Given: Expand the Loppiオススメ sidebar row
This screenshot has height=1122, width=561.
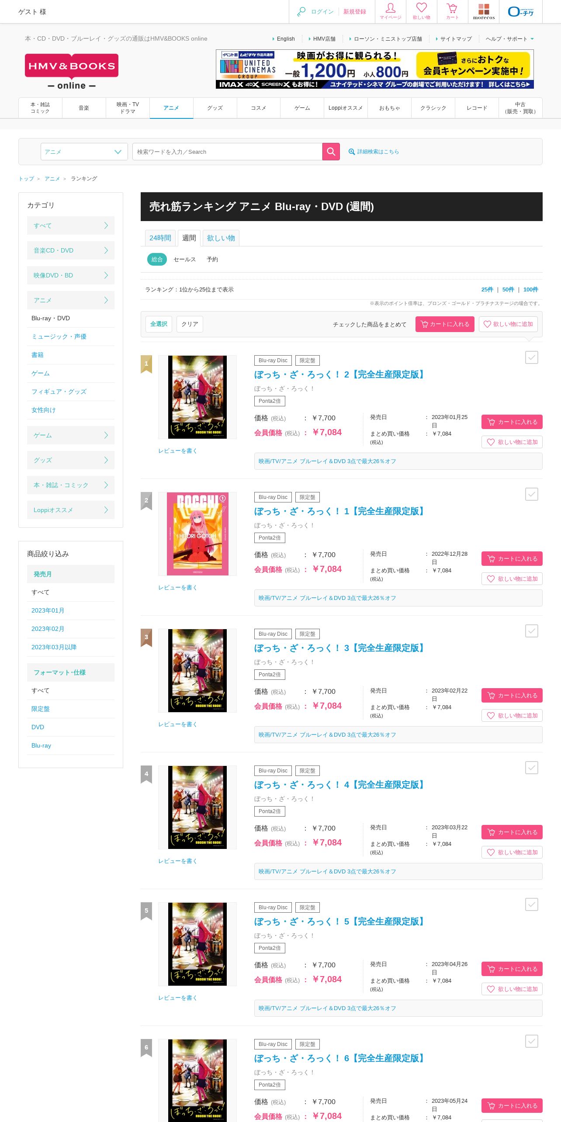Looking at the screenshot, I should (x=71, y=510).
